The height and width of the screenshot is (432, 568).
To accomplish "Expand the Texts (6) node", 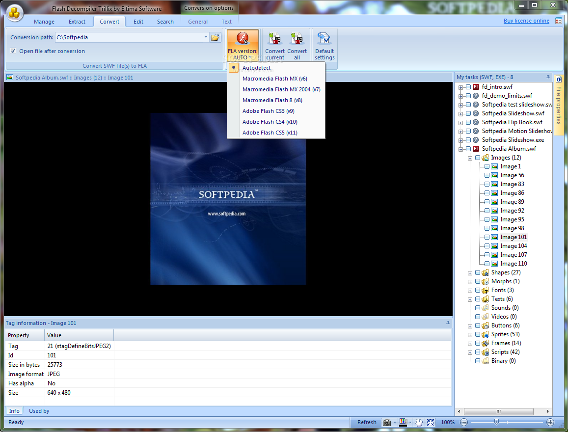I will (470, 299).
